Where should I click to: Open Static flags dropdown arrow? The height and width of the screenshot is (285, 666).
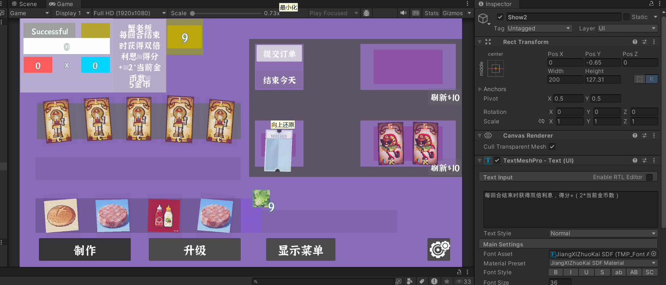tap(656, 17)
